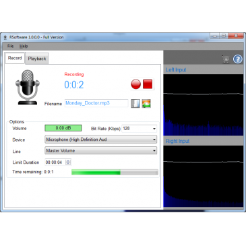Open the File menu
The image size is (246, 246).
(x=10, y=46)
